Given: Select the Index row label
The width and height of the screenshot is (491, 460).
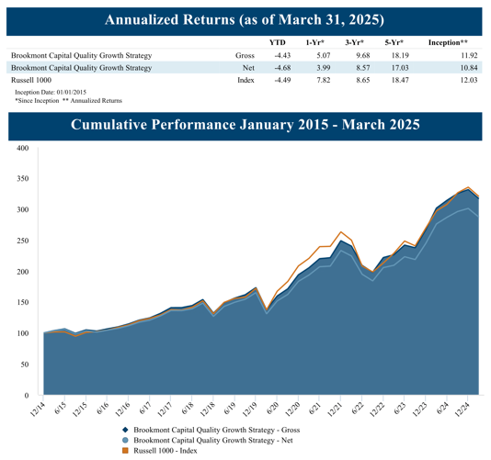Looking at the screenshot, I should (x=245, y=80).
